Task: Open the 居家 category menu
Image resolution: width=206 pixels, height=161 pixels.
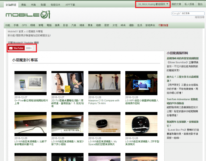Action: coord(107,25)
